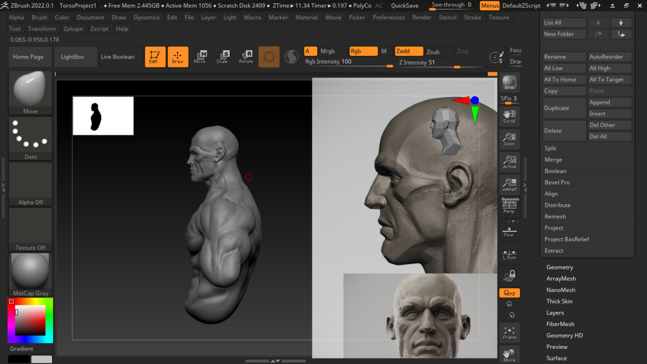Toggle the Zadd button
647x364 pixels.
(x=409, y=51)
